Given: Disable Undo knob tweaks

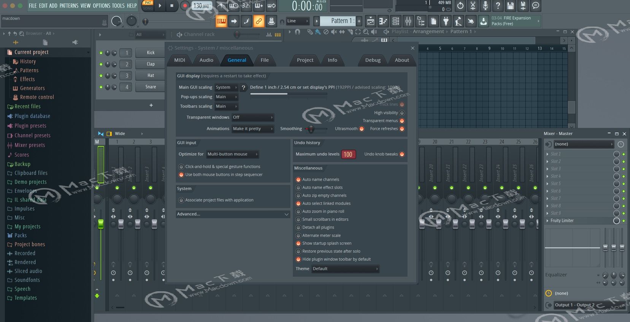Looking at the screenshot, I should click(402, 154).
